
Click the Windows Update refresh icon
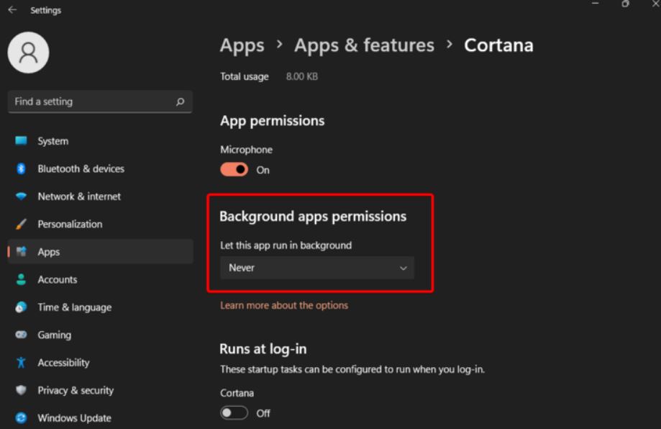pos(21,418)
